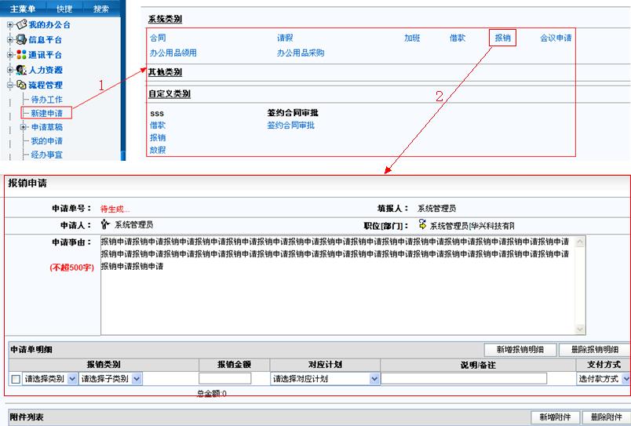
Task: Open the 请选择子类别 dropdown
Action: pyautogui.click(x=111, y=379)
